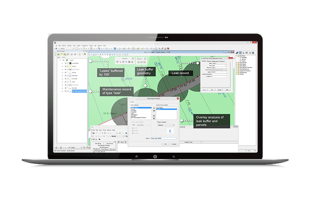Click Cancel in the Topology Analysis dialog
310x201 pixels.
tap(174, 144)
